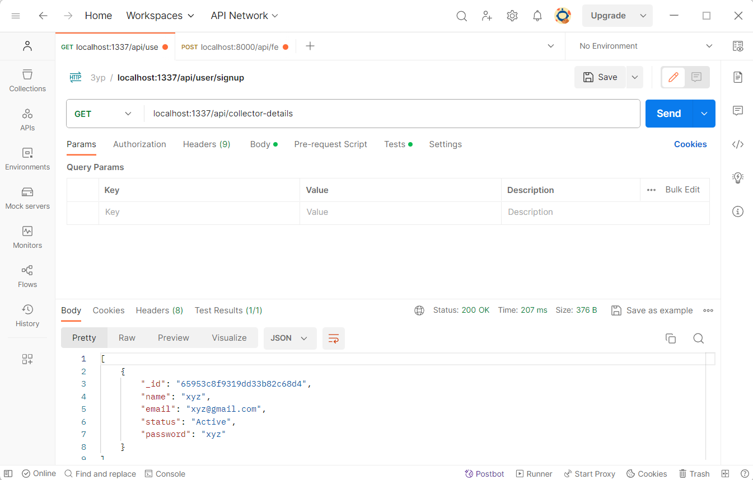Open the Cookies link
This screenshot has height=480, width=753.
tap(690, 144)
